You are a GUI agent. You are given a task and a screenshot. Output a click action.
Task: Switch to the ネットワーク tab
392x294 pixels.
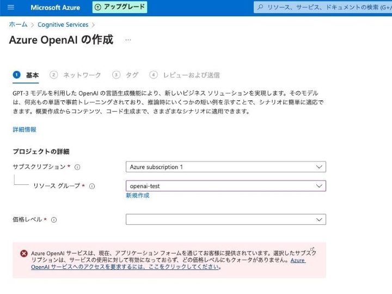pyautogui.click(x=81, y=75)
